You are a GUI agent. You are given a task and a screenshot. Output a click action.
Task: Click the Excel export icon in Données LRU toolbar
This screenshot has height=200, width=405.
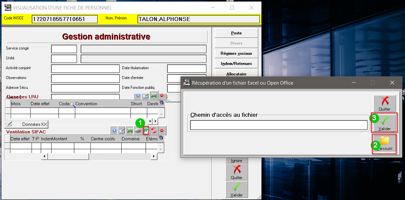(x=154, y=96)
